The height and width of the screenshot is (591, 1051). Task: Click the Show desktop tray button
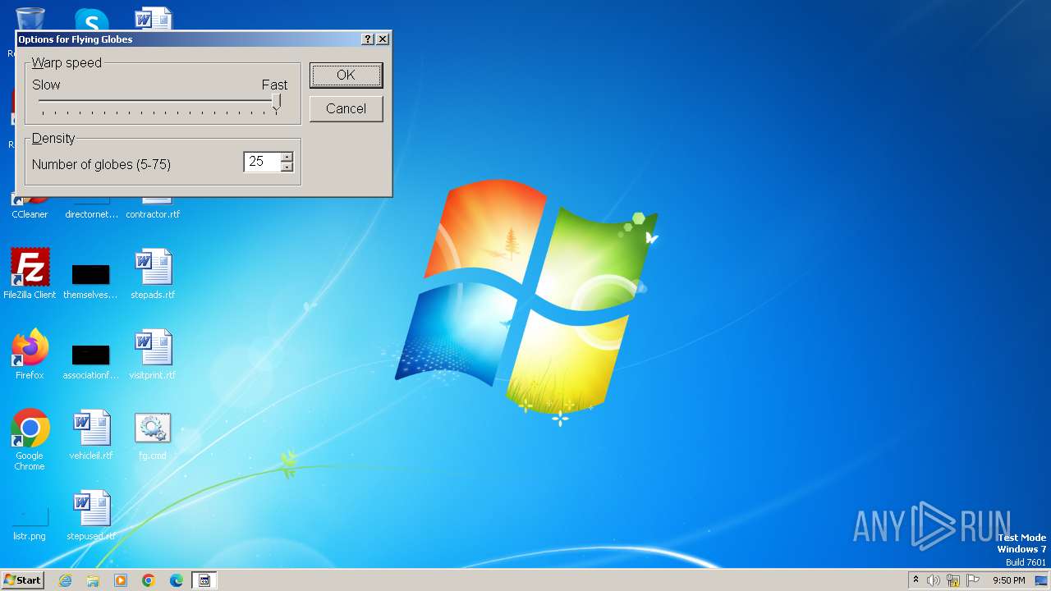pos(1042,580)
